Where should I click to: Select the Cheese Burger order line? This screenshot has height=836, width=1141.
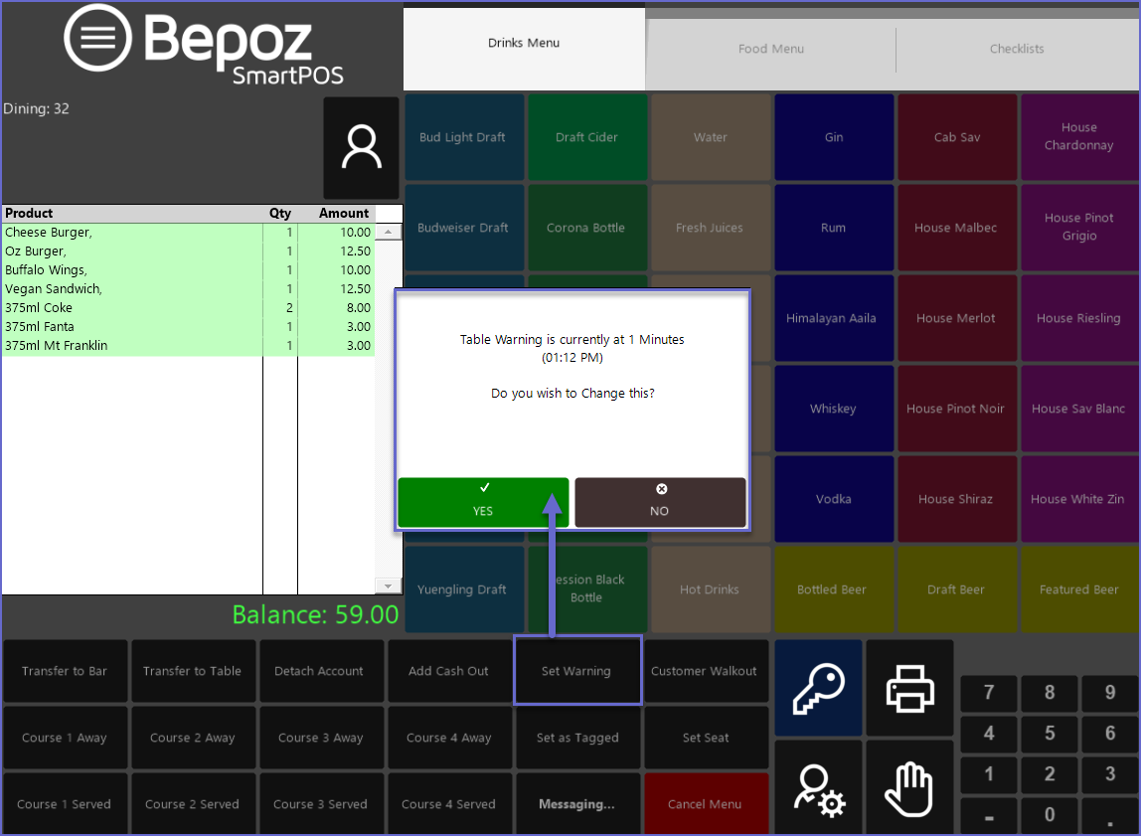click(132, 233)
